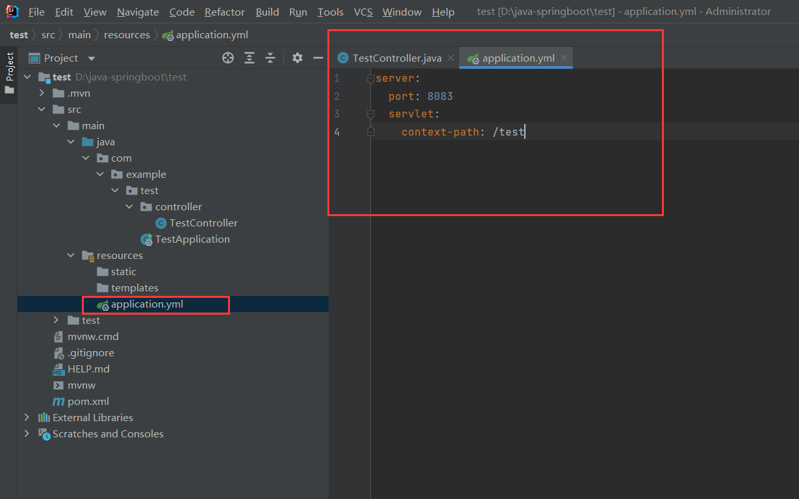
Task: Click the External Libraries icon
Action: [x=44, y=418]
